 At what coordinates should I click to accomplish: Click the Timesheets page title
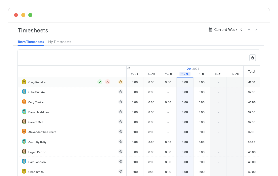click(33, 30)
